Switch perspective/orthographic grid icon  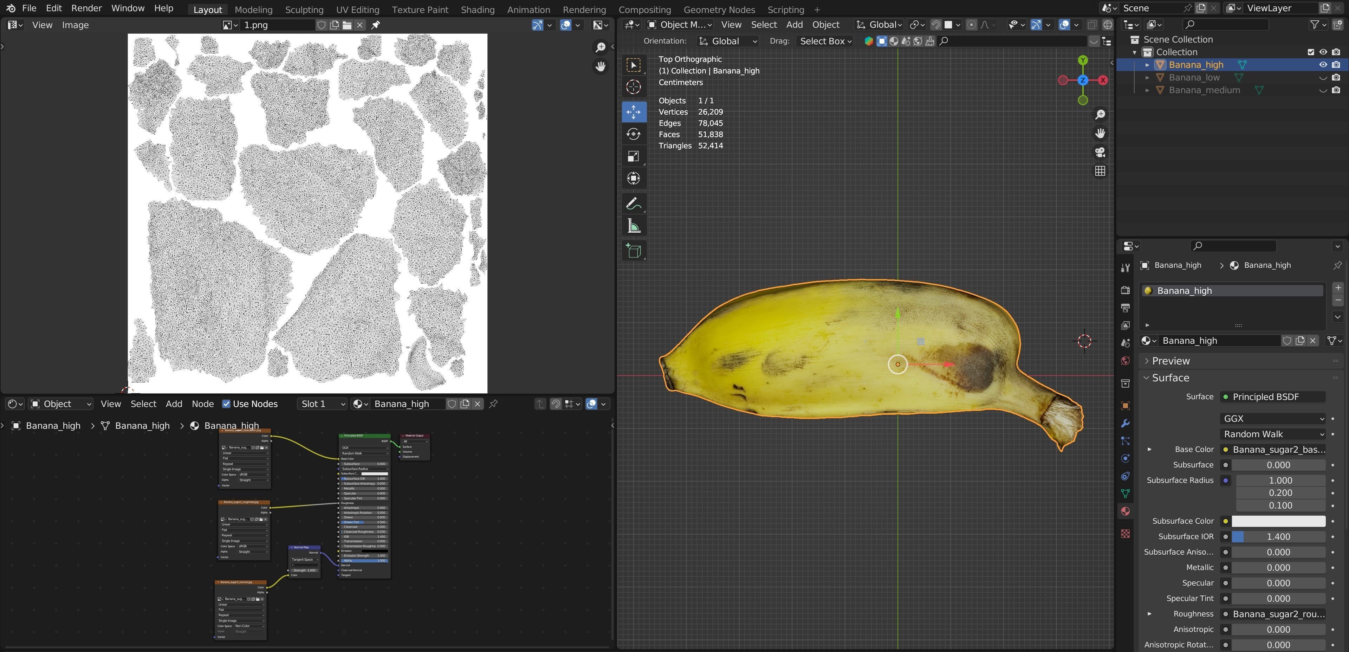(1100, 171)
